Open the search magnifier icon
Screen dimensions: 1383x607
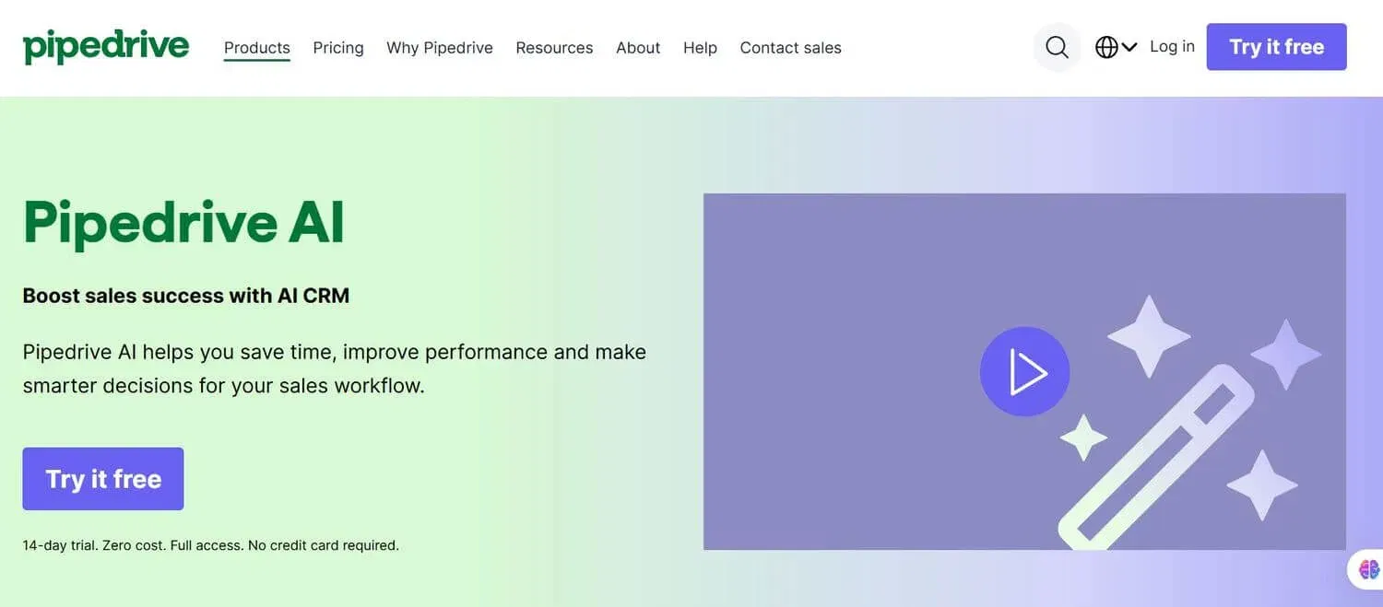(1057, 47)
